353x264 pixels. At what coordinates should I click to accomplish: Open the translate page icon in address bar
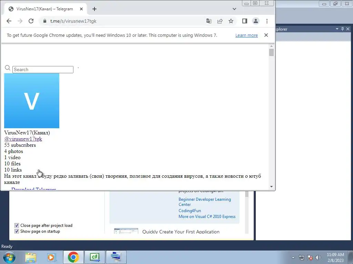coord(209,21)
